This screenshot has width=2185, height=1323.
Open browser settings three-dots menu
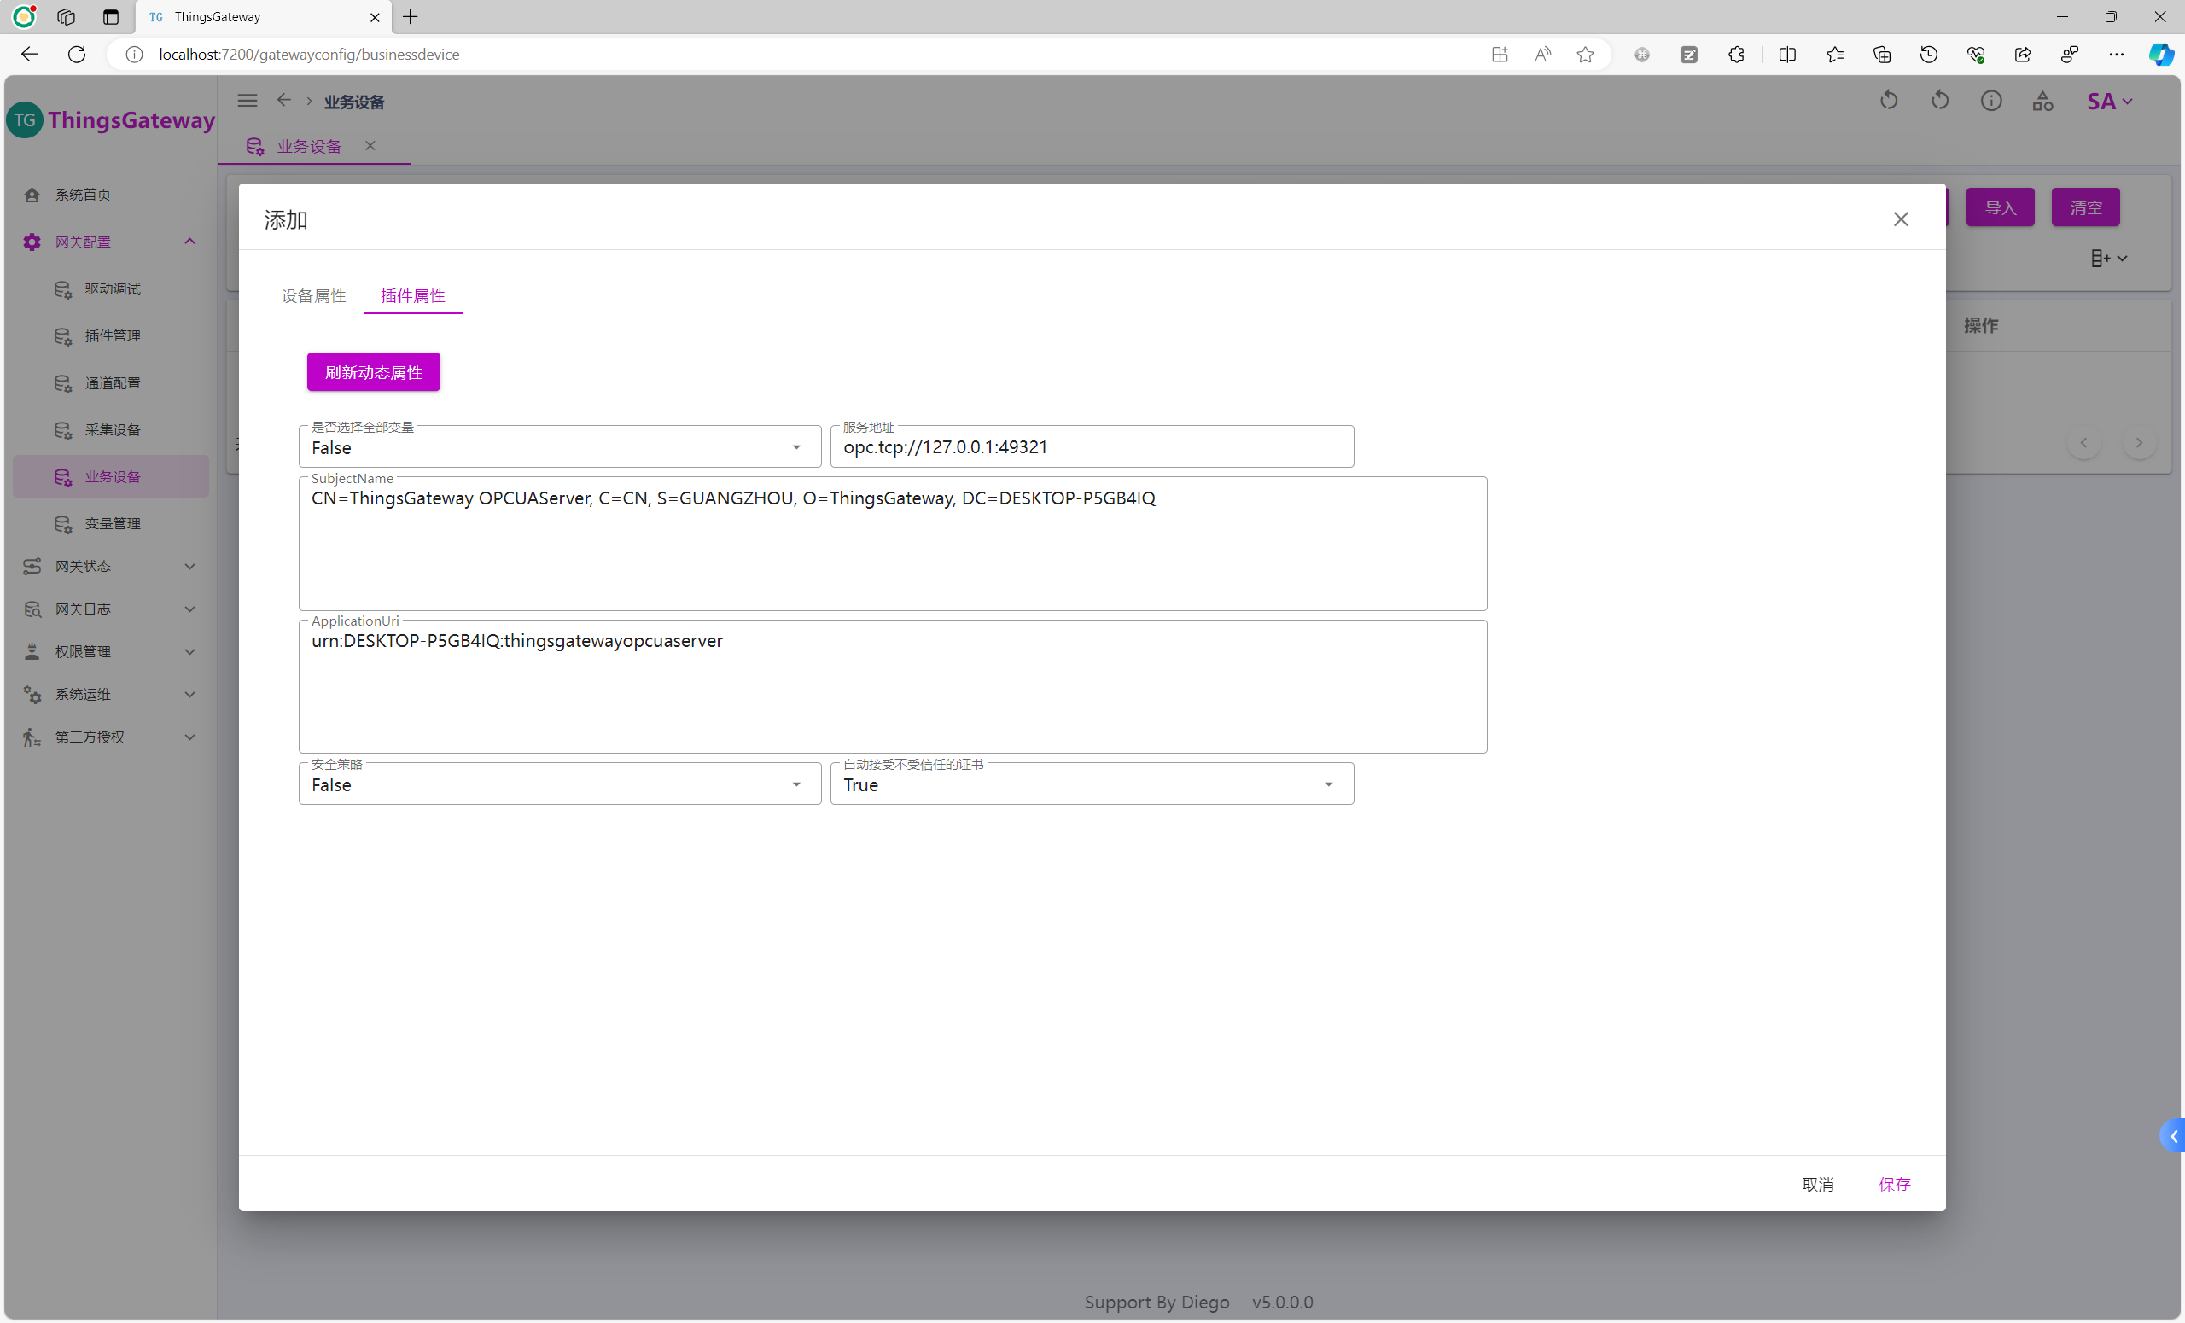click(x=2116, y=54)
